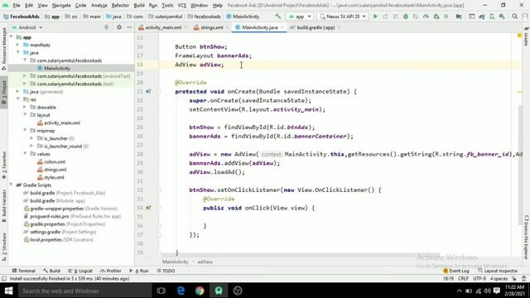Image resolution: width=530 pixels, height=298 pixels.
Task: Open the TODO tool window
Action: pos(166,271)
